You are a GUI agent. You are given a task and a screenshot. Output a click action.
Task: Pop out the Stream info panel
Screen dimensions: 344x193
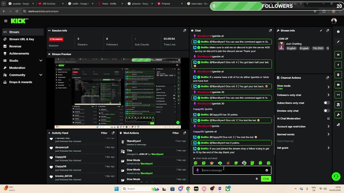point(327,31)
